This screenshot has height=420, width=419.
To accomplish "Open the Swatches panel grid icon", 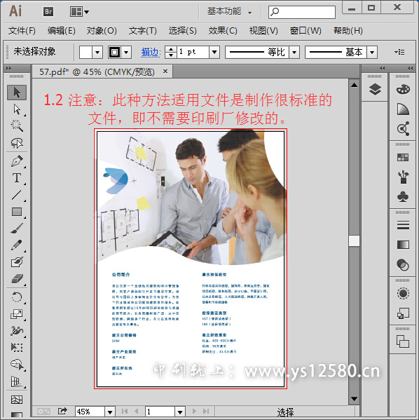I will click(403, 158).
